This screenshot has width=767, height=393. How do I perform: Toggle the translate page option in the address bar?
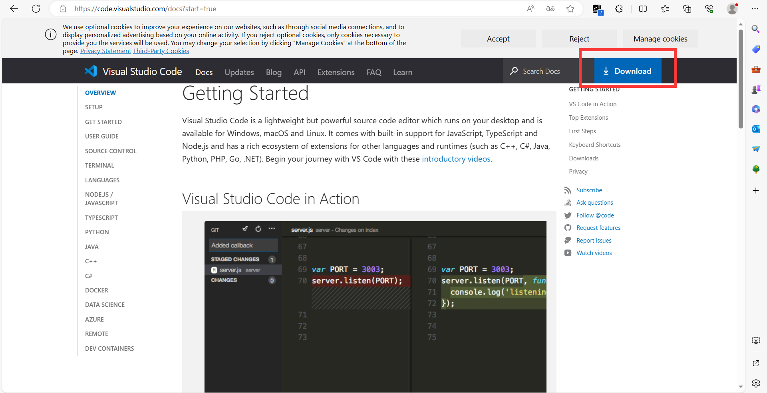(x=550, y=8)
